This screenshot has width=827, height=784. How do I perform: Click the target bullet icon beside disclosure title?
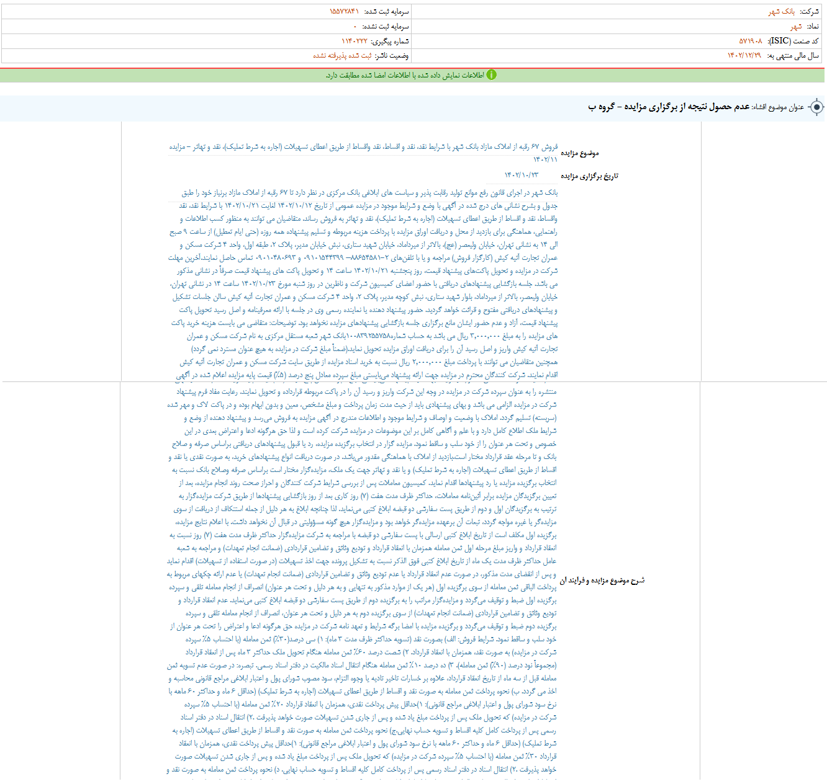click(x=816, y=107)
